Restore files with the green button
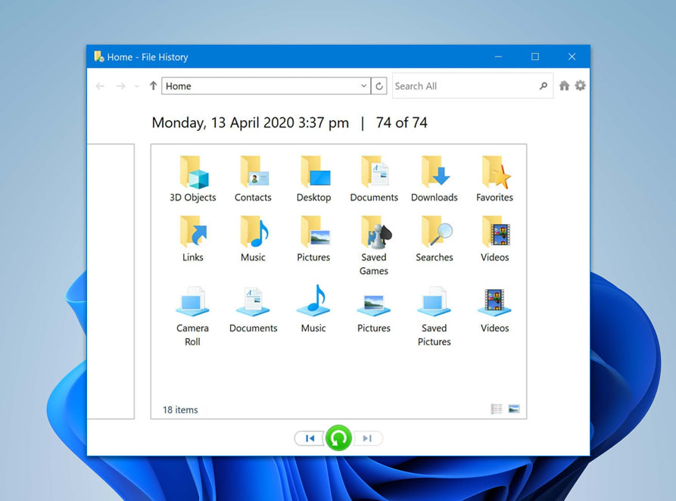The width and height of the screenshot is (676, 501). coord(338,438)
